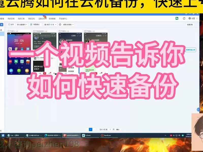Open the red app icon taskbar item

pos(71,135)
